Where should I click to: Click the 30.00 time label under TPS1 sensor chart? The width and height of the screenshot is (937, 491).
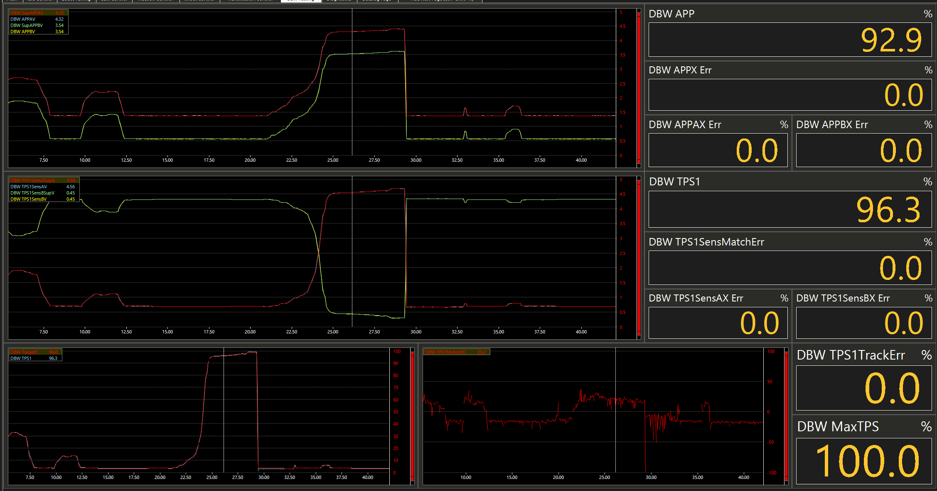(416, 332)
